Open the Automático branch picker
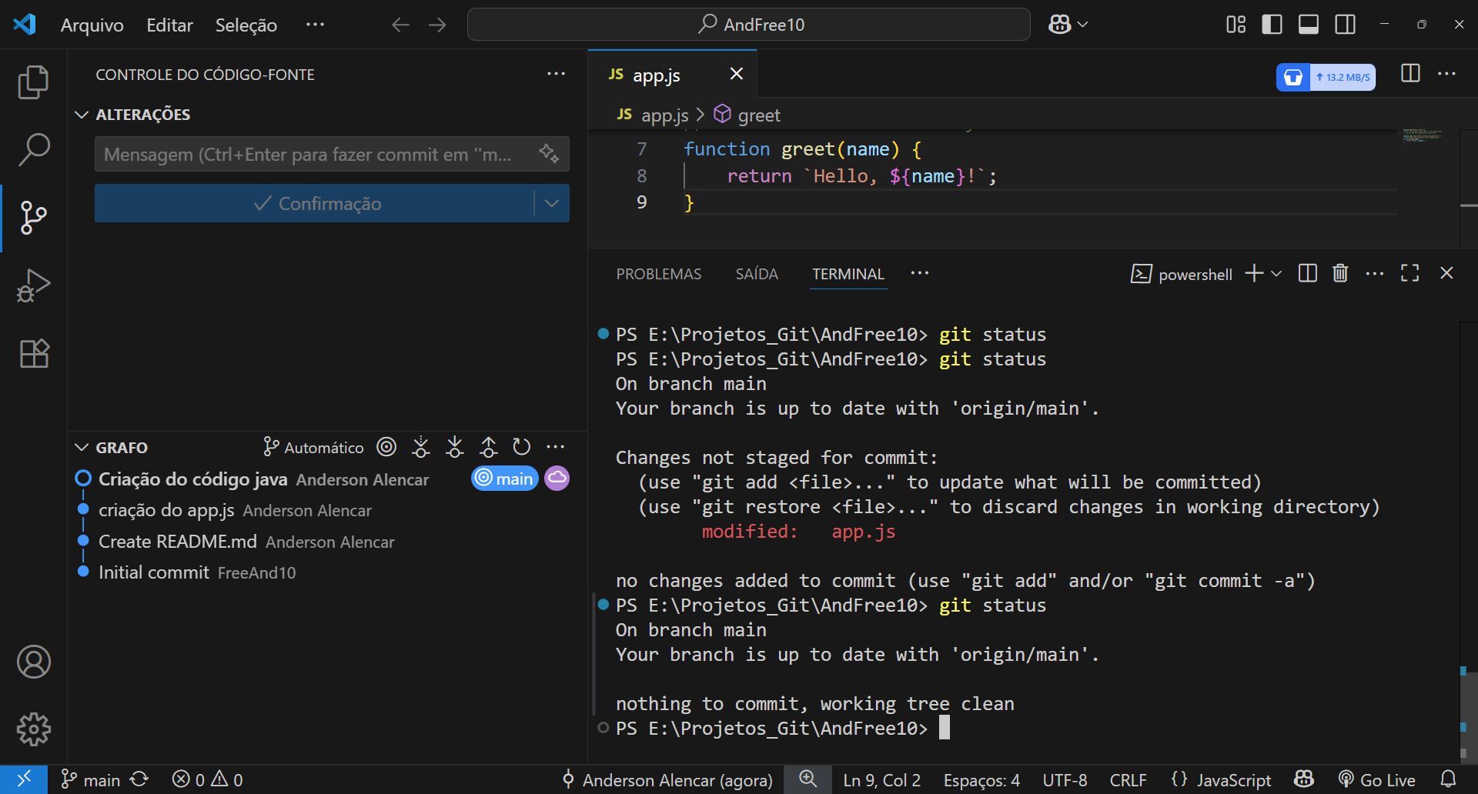Viewport: 1478px width, 794px height. click(313, 447)
